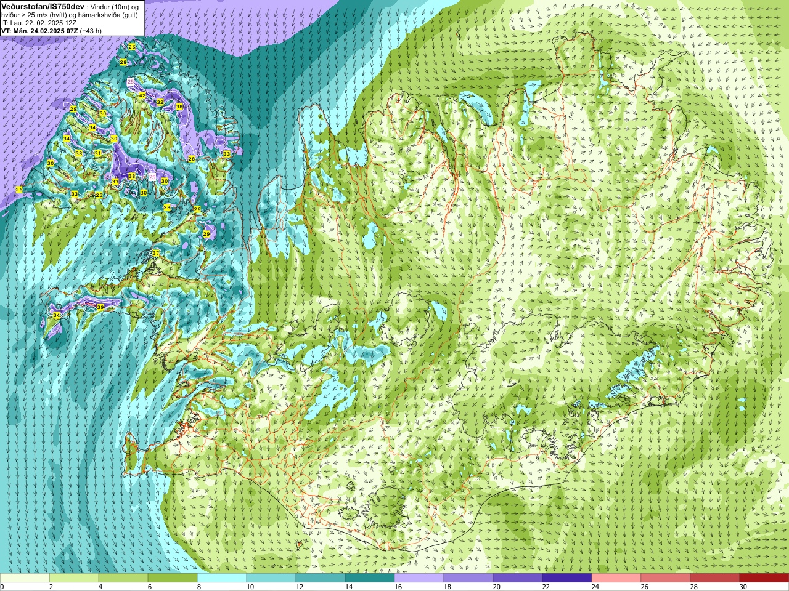The height and width of the screenshot is (591, 789).
Task: Pick the 20–22 m/s violet legend swatch
Action: pyautogui.click(x=518, y=578)
